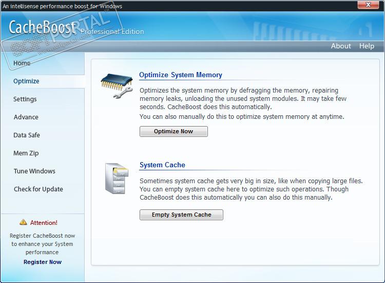Click 'Optimizes the system memory by defragging' text
Image resolution: width=385 pixels, height=283 pixels.
coord(243,98)
